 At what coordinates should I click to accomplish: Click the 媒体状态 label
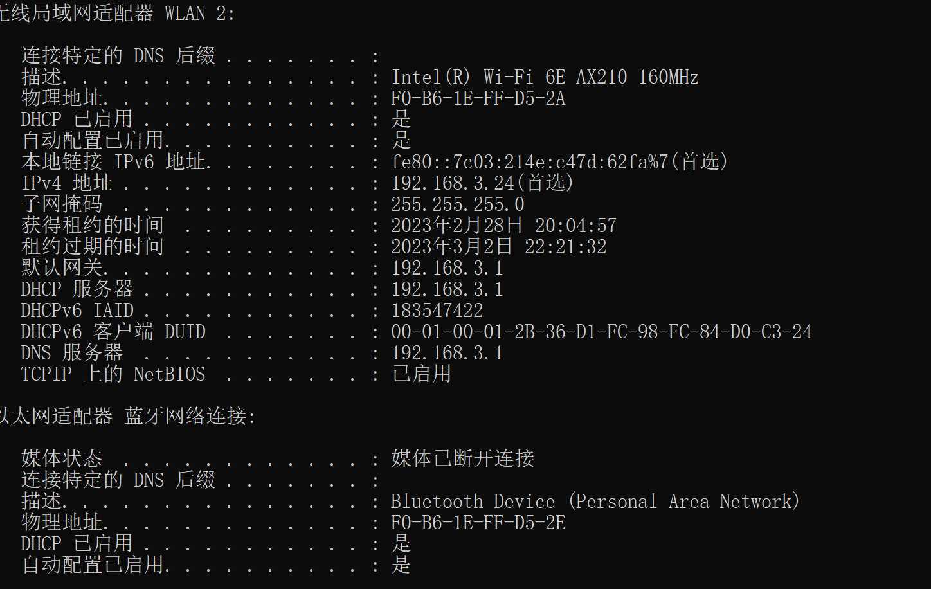(62, 458)
